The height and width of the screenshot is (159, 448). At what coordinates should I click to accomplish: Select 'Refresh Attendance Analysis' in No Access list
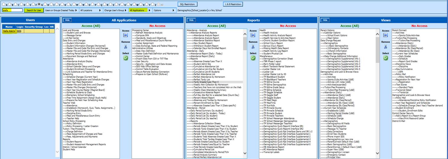pos(147,33)
